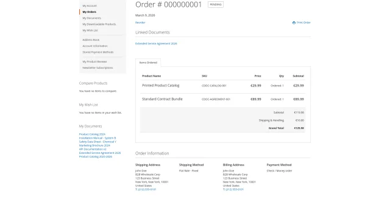Open Installation Manual - System B link
The height and width of the screenshot is (219, 390).
pos(97,138)
